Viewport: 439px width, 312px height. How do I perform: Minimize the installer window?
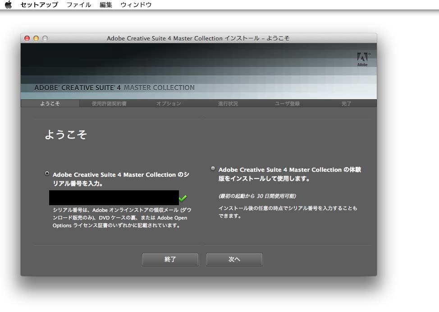click(x=35, y=38)
